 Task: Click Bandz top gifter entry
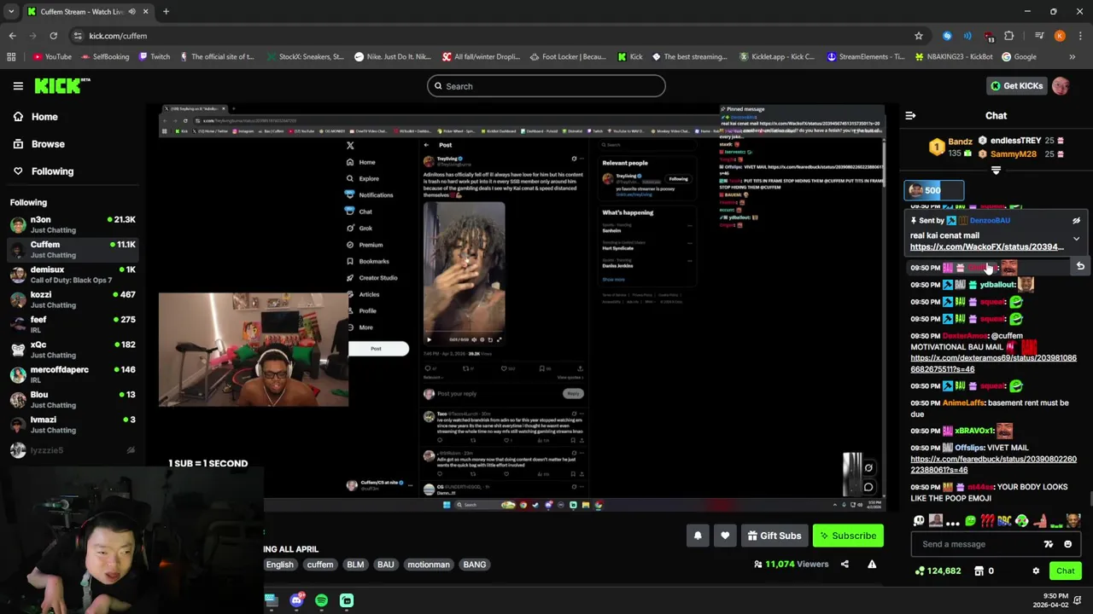(x=950, y=147)
